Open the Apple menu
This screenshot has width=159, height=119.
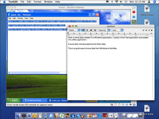[x=4, y=2]
